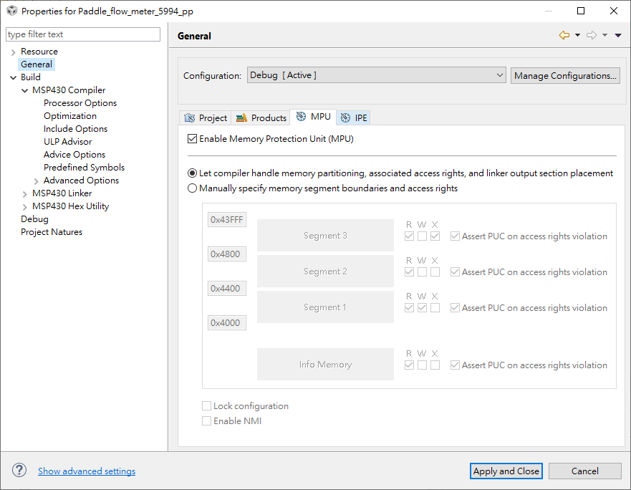
Task: Open the Configuration dropdown
Action: click(x=376, y=75)
